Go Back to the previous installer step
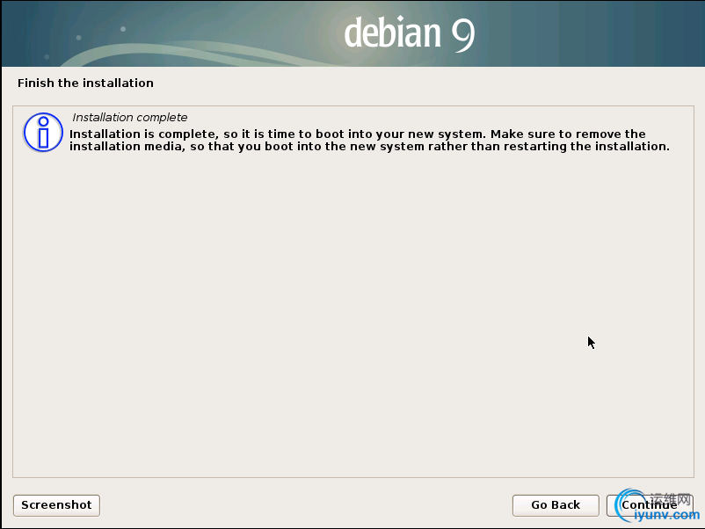 tap(556, 505)
